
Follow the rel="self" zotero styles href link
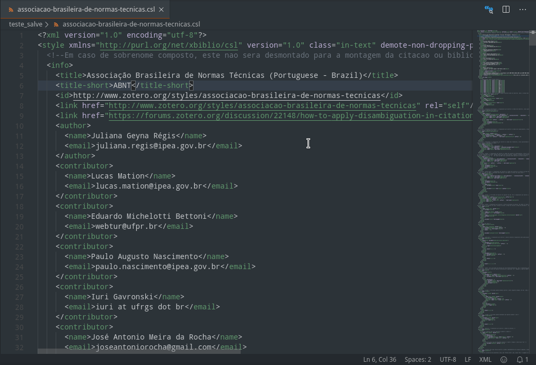(262, 106)
